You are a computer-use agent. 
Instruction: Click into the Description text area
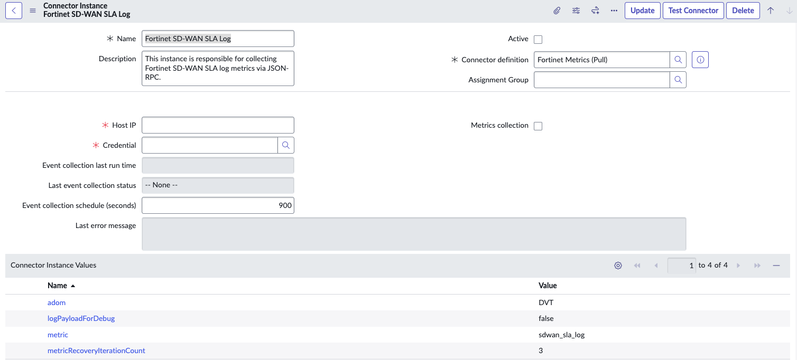[x=218, y=68]
